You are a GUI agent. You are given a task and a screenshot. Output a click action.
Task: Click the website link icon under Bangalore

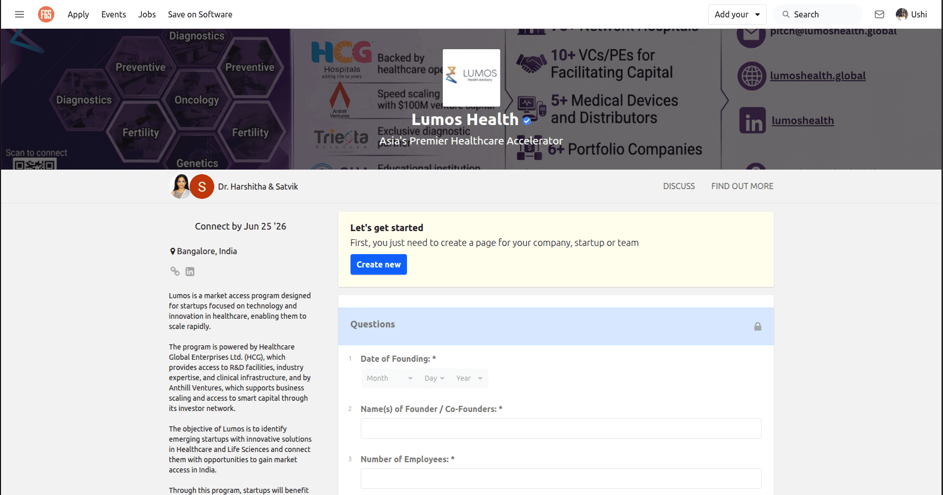(175, 271)
